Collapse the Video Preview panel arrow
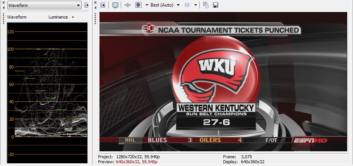The width and height of the screenshot is (353, 166). pyautogui.click(x=96, y=8)
